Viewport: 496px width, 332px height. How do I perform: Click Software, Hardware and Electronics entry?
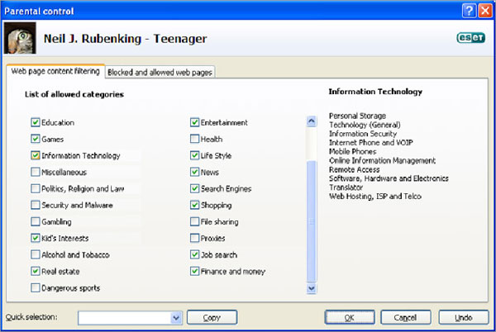click(x=389, y=178)
